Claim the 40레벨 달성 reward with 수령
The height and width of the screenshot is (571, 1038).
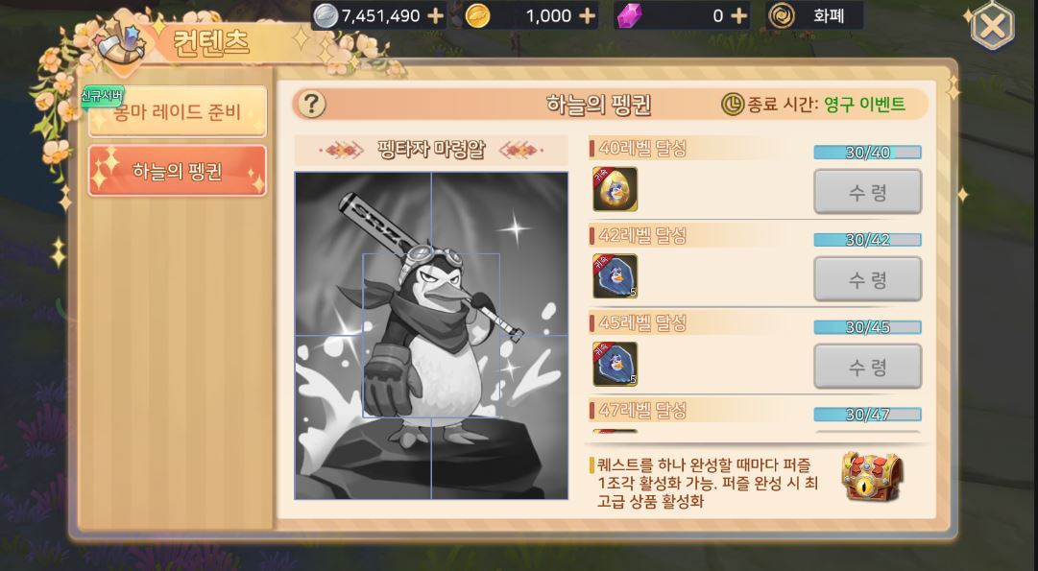867,192
